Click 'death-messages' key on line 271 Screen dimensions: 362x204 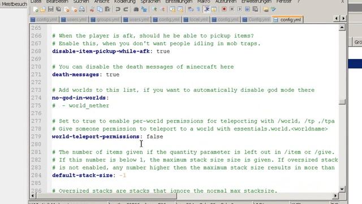(x=75, y=75)
